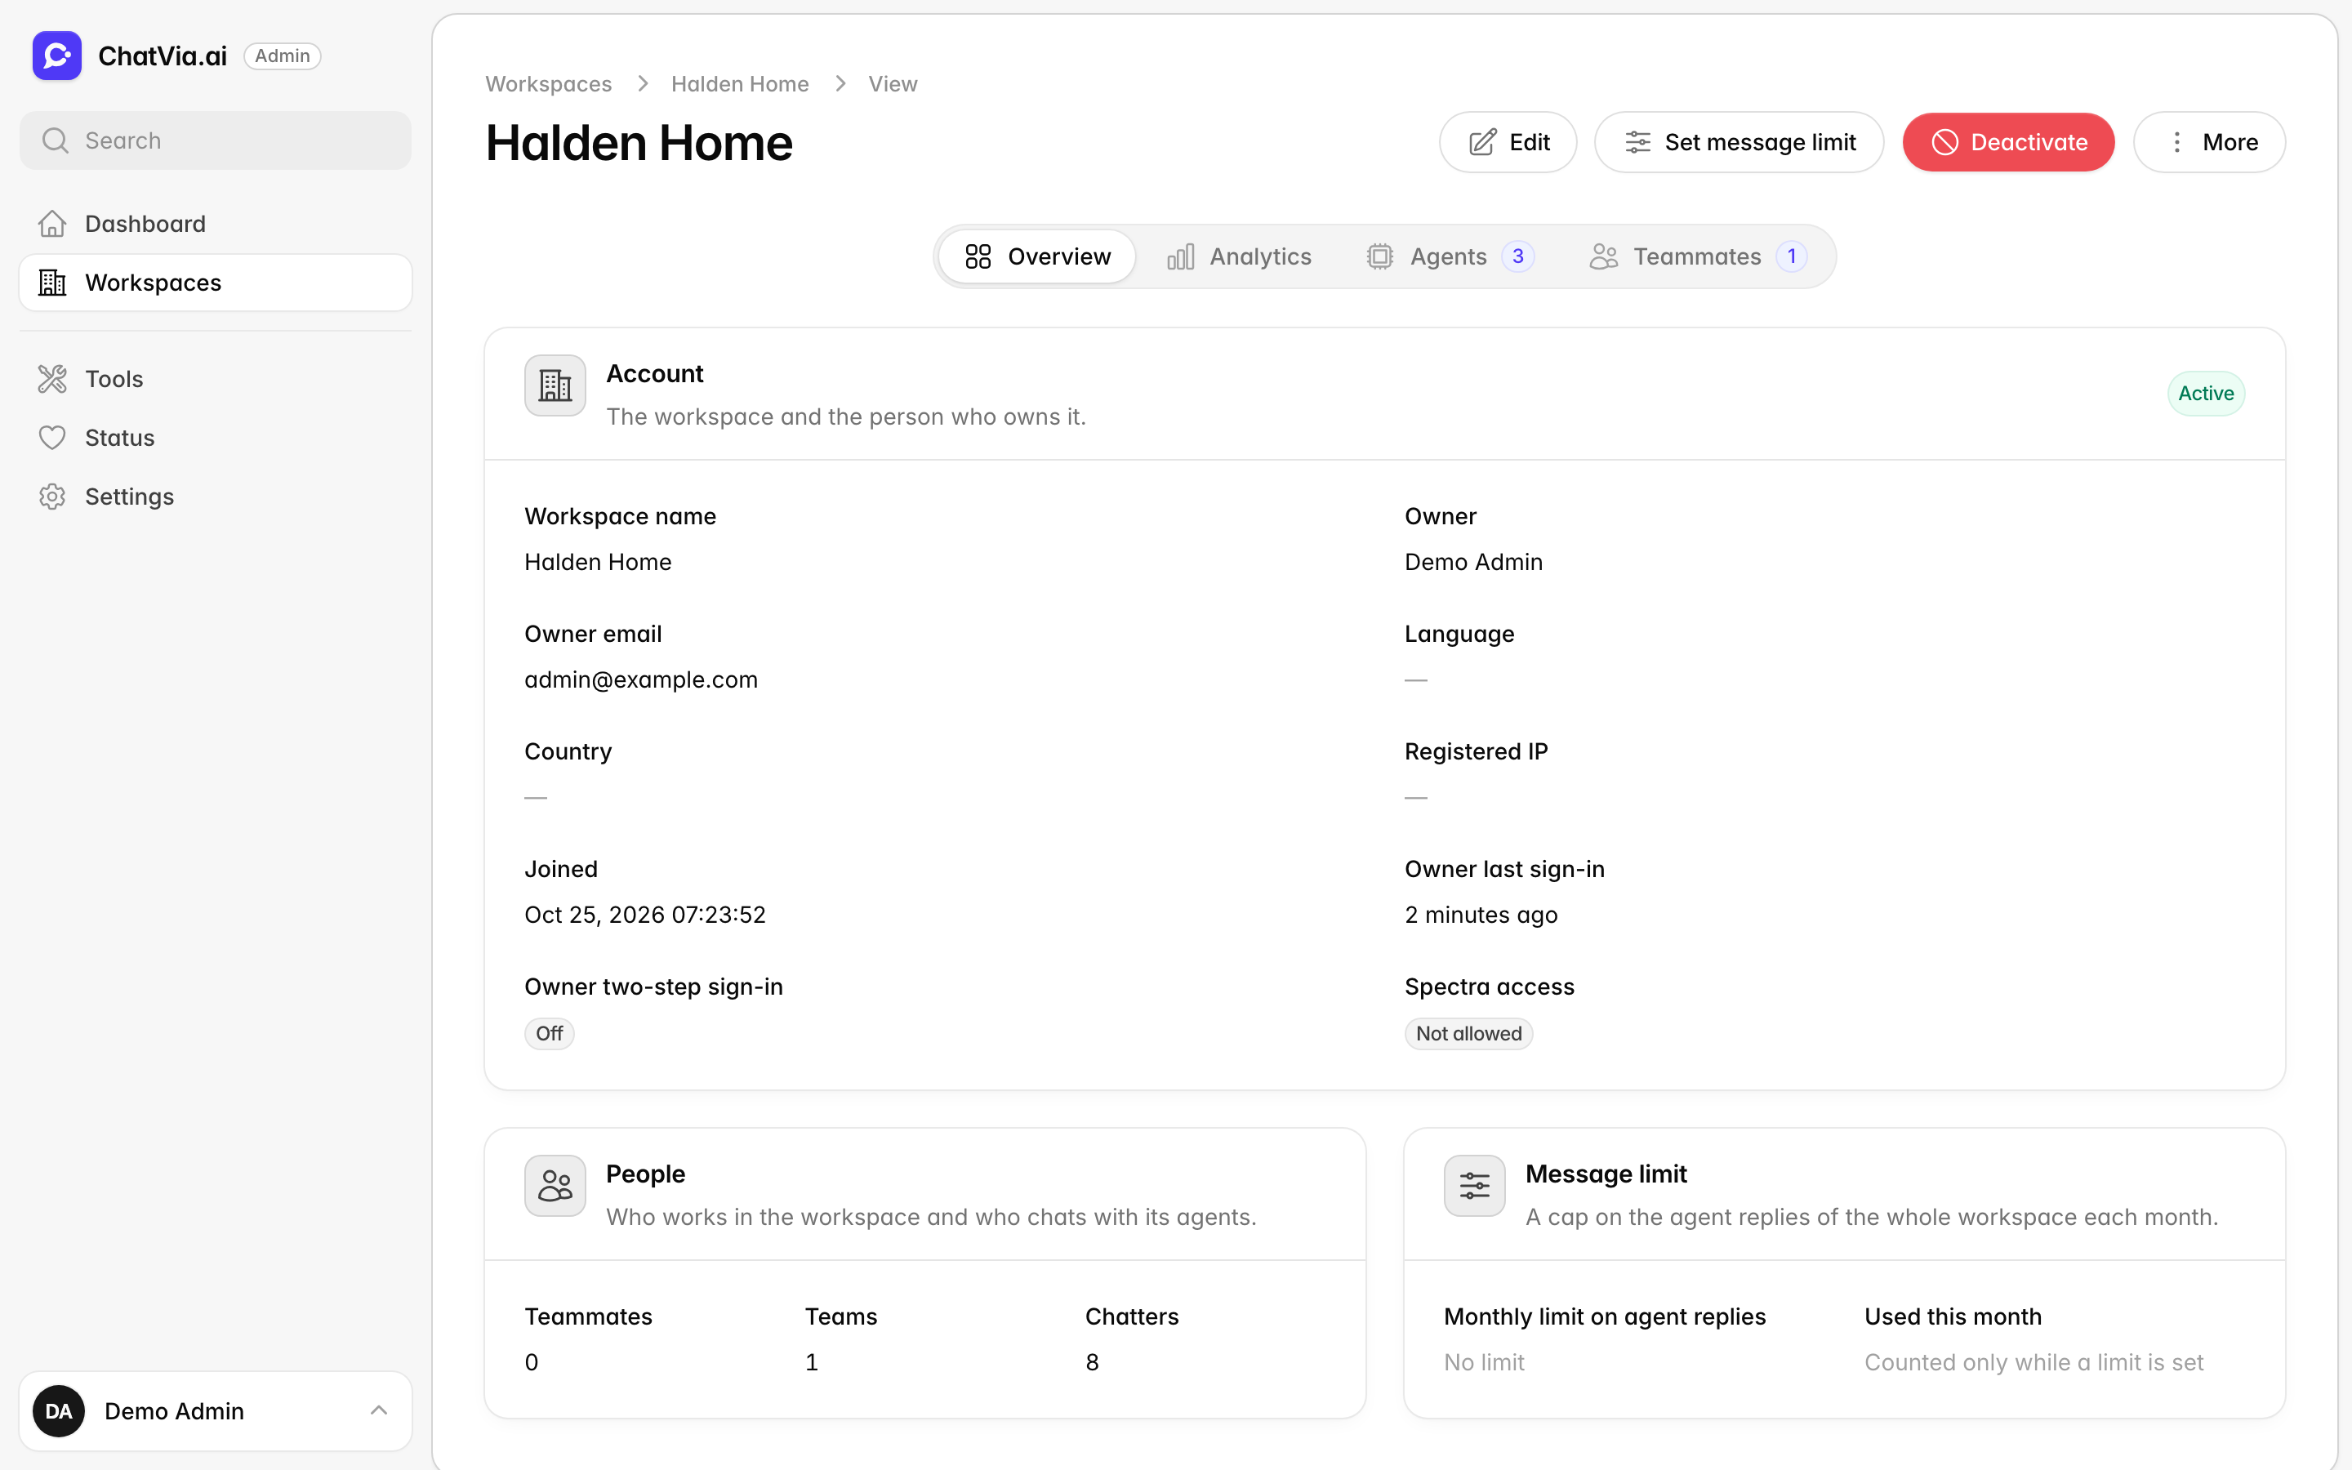Click the Workspaces breadcrumb link
2352x1470 pixels.
tap(548, 85)
